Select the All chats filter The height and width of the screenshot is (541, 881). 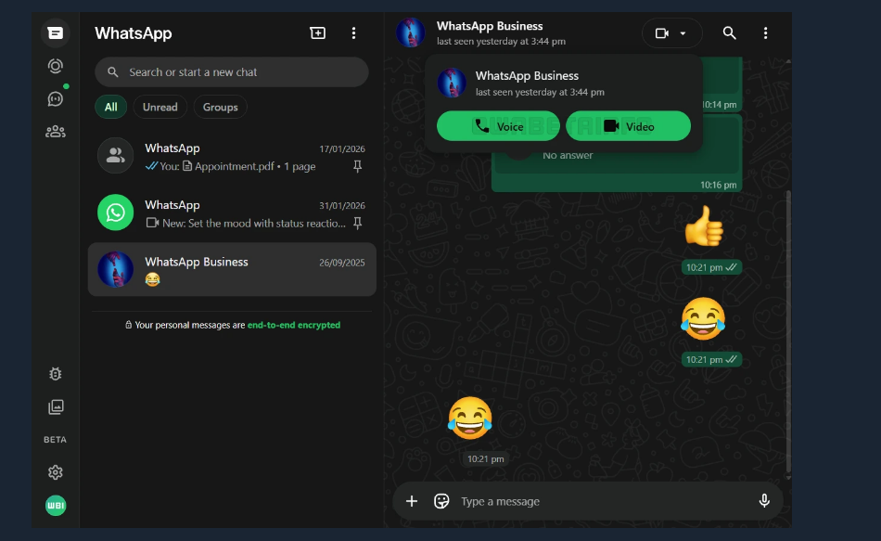coord(110,107)
